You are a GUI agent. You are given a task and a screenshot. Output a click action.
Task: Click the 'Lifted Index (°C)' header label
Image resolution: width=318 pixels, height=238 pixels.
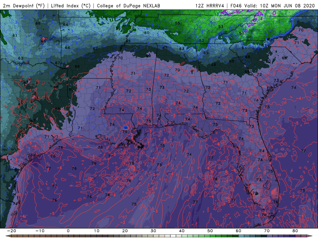pyautogui.click(x=71, y=6)
